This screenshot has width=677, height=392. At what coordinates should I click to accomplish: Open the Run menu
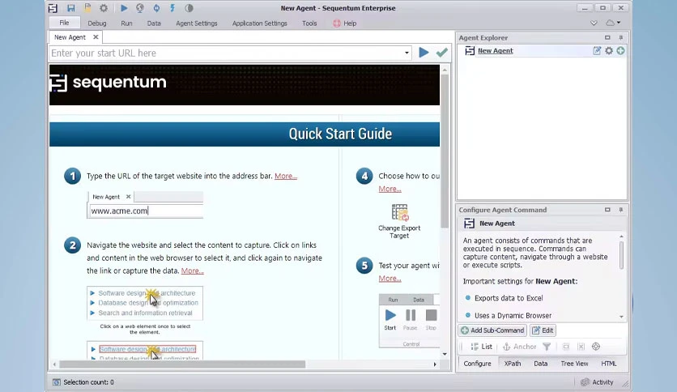pos(126,23)
